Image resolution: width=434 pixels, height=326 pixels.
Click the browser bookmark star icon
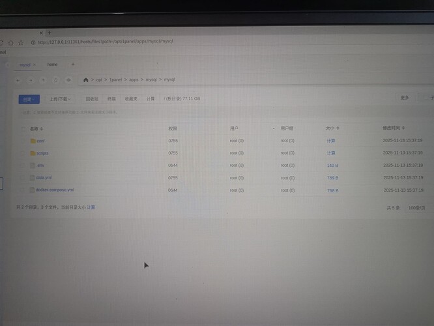point(20,42)
